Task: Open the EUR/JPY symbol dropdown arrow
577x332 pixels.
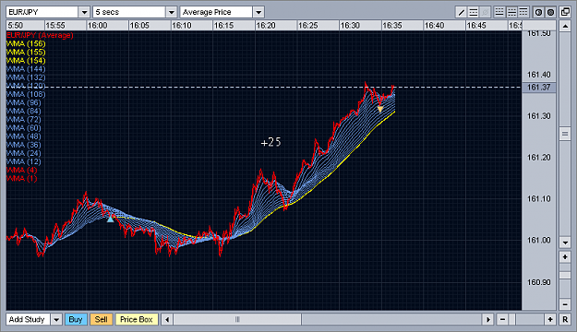Action: click(84, 12)
